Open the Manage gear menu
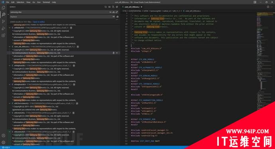The image size is (275, 149). click(x=3, y=142)
